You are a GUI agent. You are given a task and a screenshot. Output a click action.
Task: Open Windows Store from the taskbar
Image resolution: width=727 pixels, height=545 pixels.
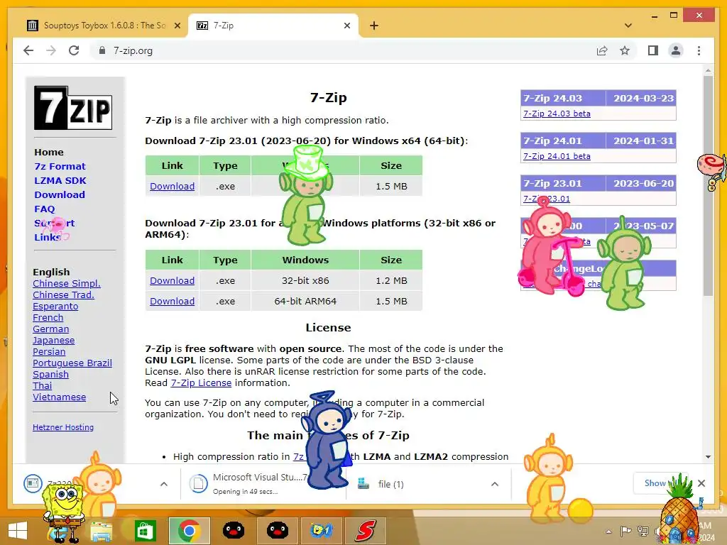coord(145,531)
